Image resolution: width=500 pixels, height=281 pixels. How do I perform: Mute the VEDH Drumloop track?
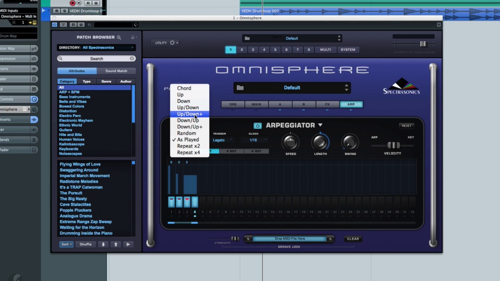(x=57, y=11)
